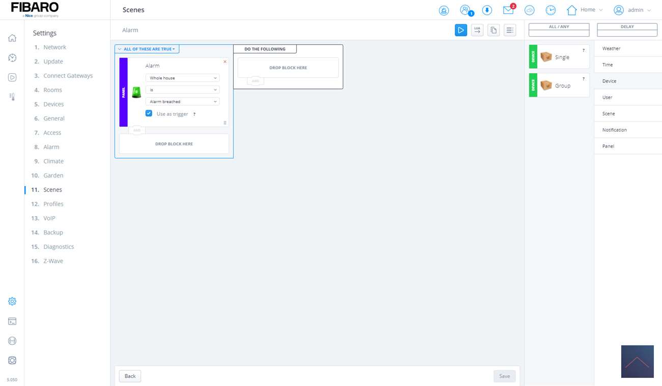Click the settings gear sidebar icon
Screen dimensions: 662x386
pyautogui.click(x=12, y=301)
